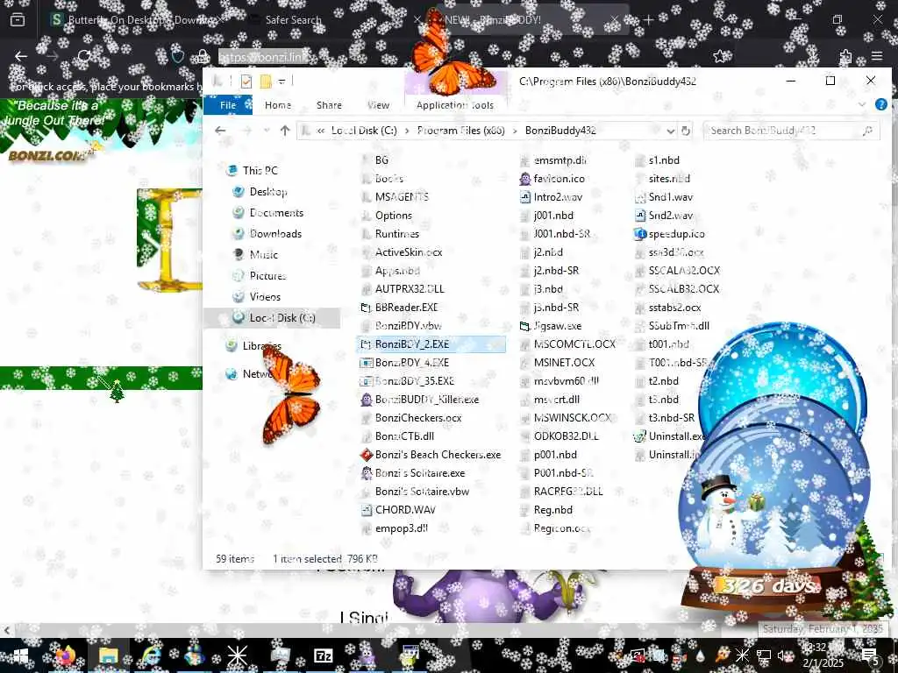The height and width of the screenshot is (673, 898).
Task: Select the BonziBDY_4.EXE application icon
Action: point(367,362)
